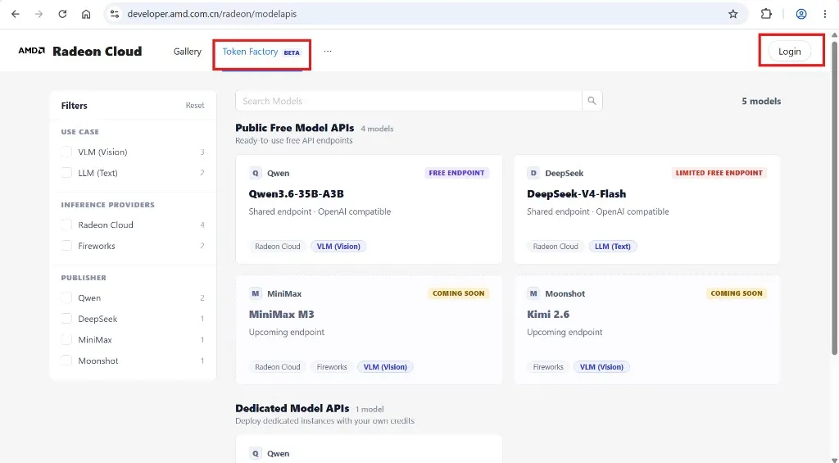Click the FREE ENDPOINT badge
Screen dimensions: 839x463
click(x=456, y=173)
